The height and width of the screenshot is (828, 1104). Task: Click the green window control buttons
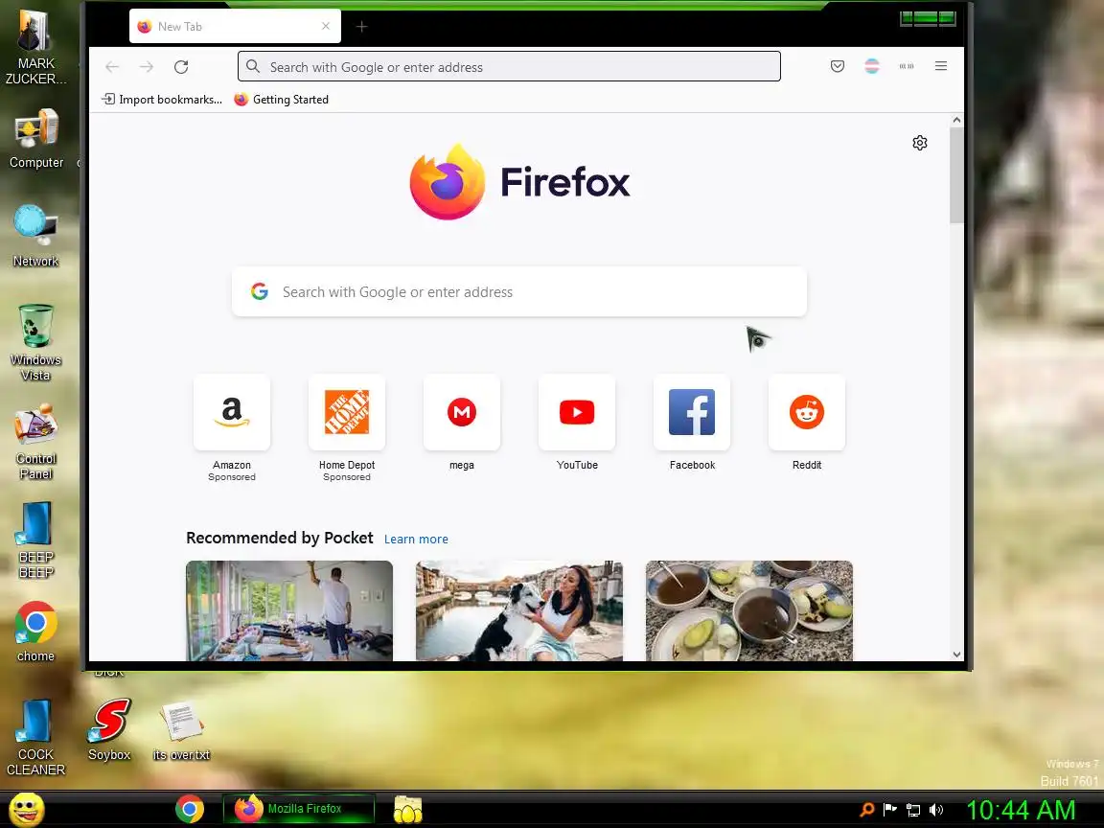[928, 18]
